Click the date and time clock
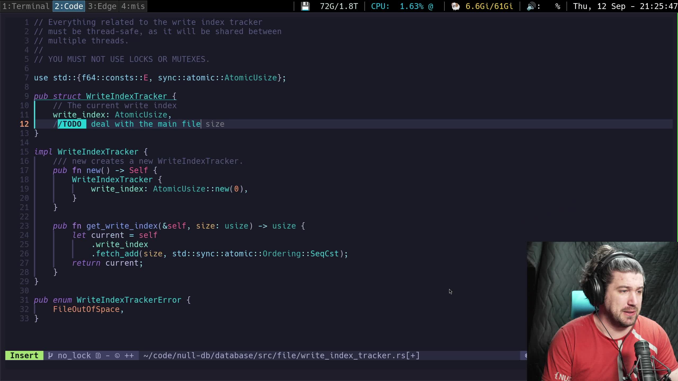 click(x=625, y=6)
